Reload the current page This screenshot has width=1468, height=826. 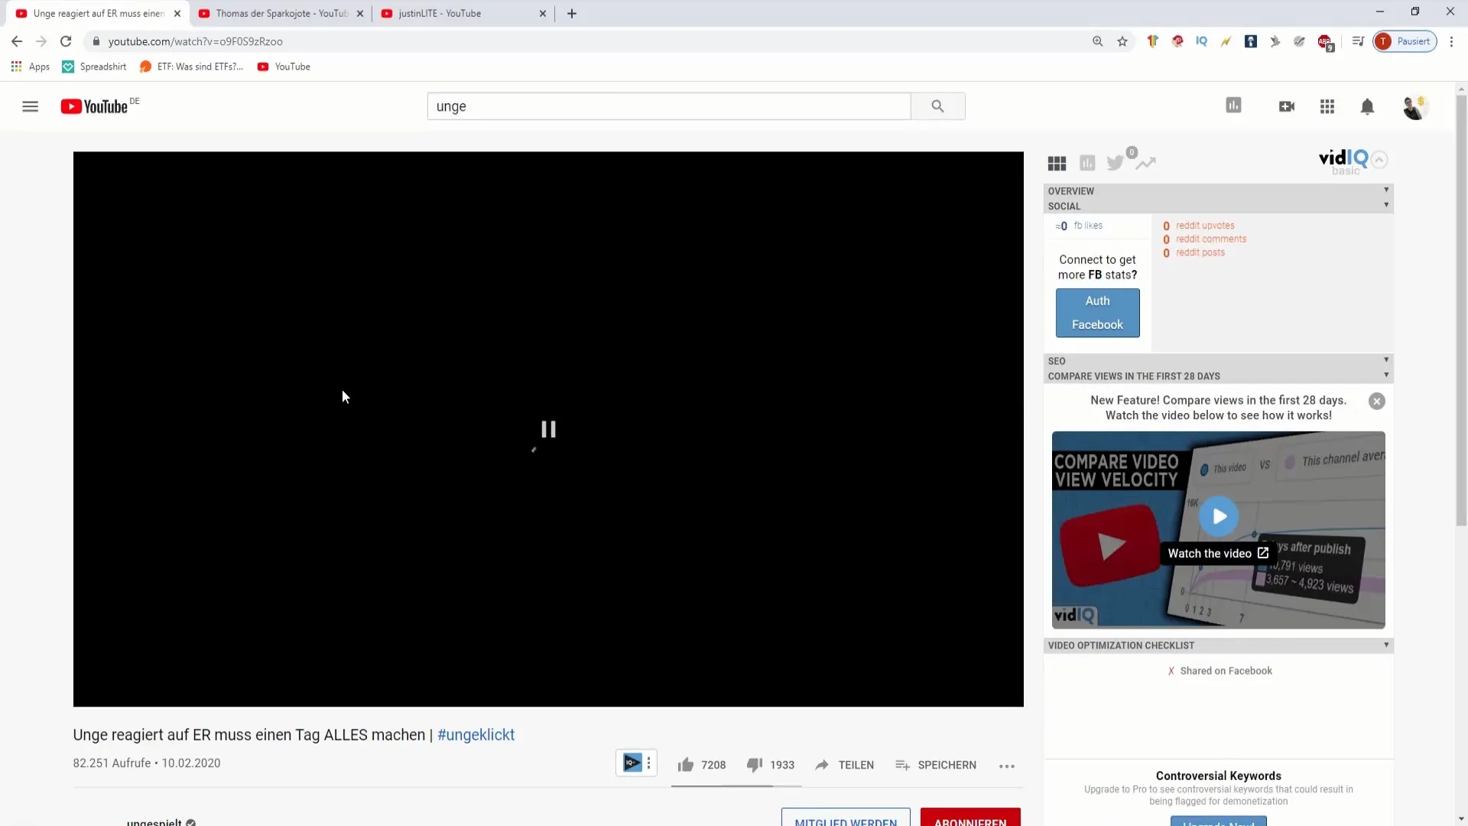click(66, 41)
